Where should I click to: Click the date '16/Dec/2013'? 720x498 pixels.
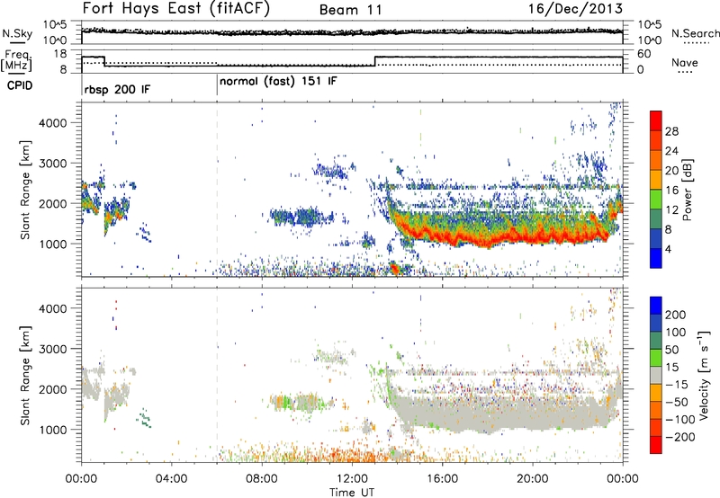coord(575,8)
